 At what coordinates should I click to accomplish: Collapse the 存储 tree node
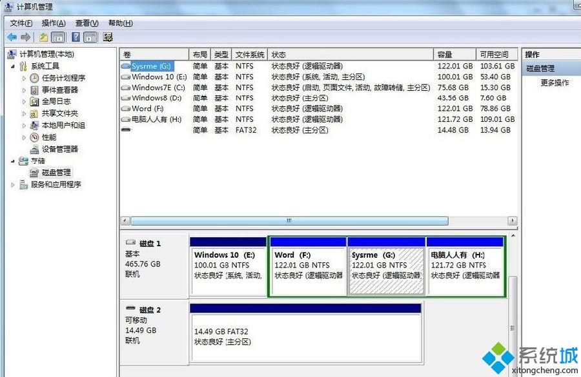[x=13, y=161]
